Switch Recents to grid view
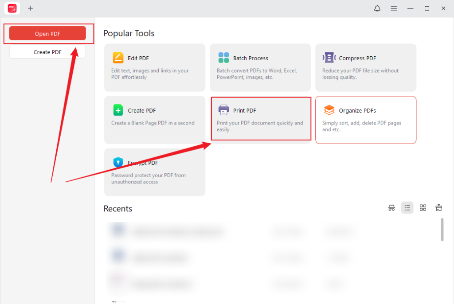The width and height of the screenshot is (454, 304). click(x=423, y=208)
